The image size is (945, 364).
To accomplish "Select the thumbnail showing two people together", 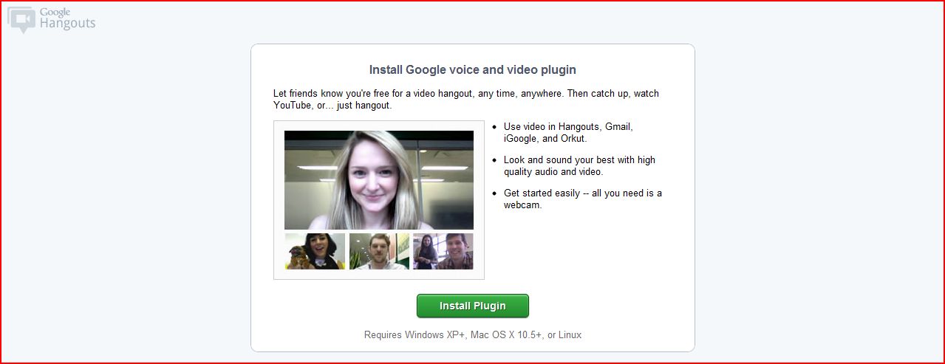I will pyautogui.click(x=443, y=251).
